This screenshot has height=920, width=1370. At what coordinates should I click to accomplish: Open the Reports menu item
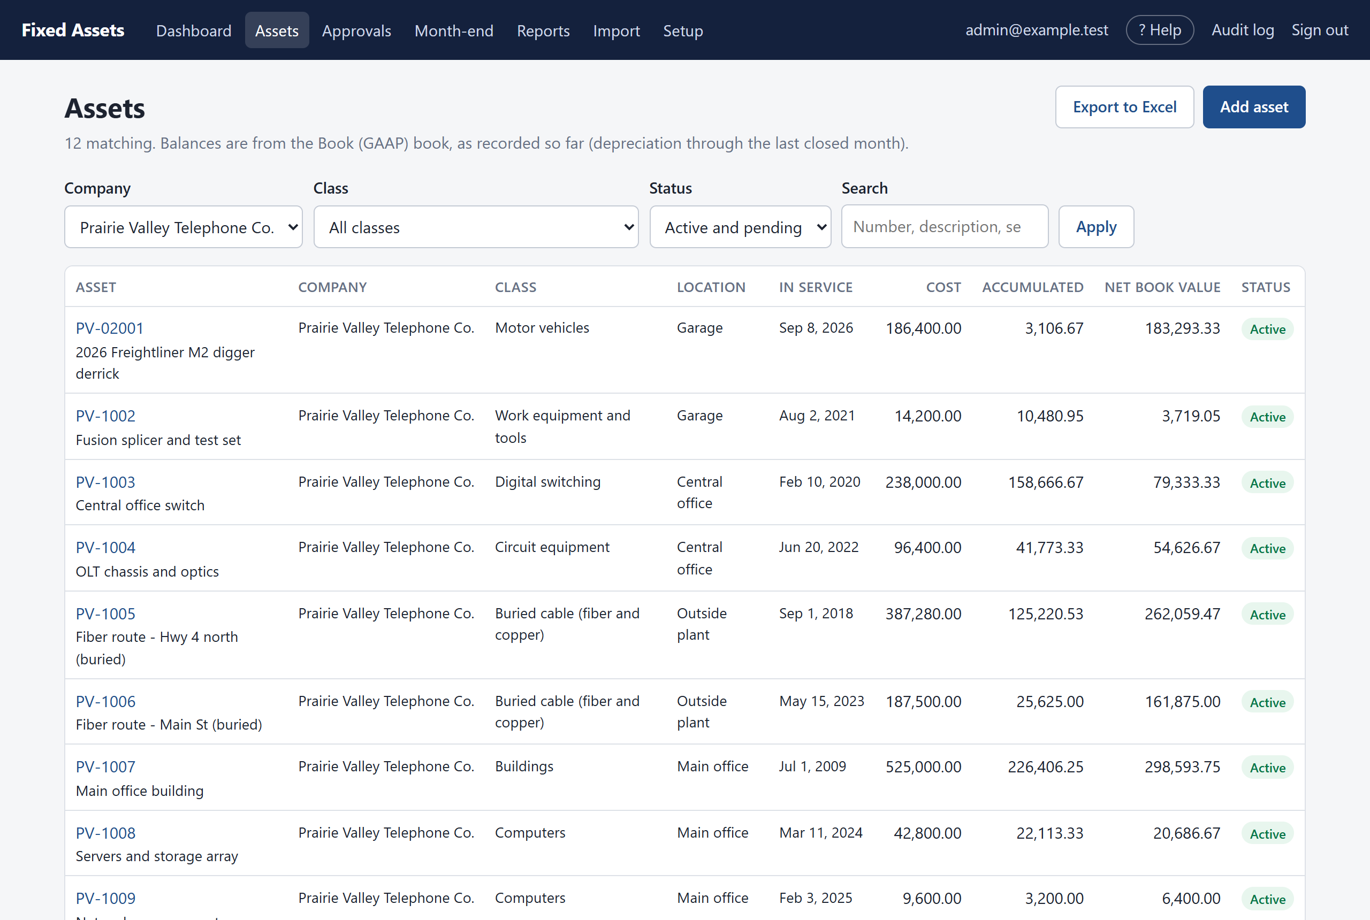click(543, 30)
